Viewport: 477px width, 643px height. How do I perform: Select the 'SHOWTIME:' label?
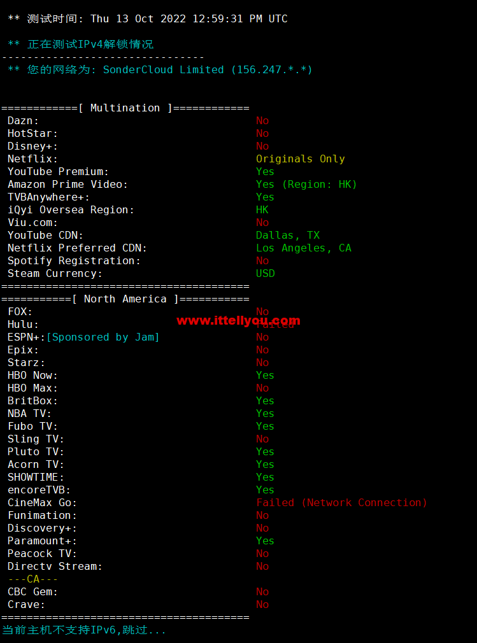36,477
